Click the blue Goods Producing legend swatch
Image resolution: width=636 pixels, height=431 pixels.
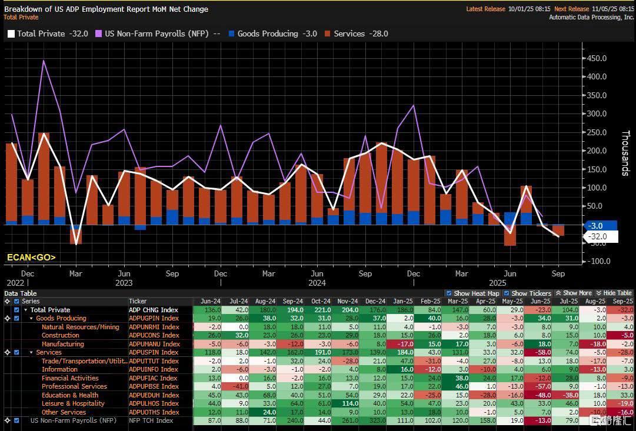point(231,34)
